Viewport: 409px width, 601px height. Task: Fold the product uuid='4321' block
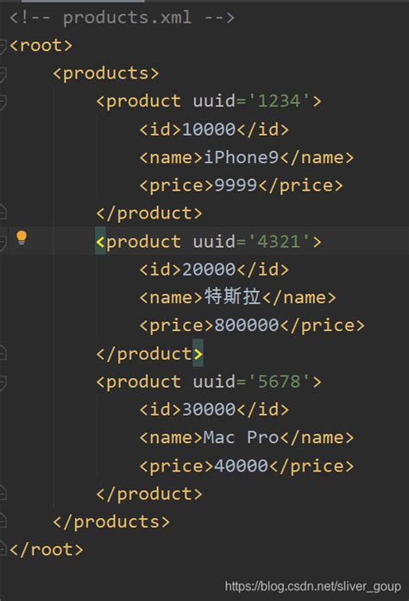tap(3, 244)
